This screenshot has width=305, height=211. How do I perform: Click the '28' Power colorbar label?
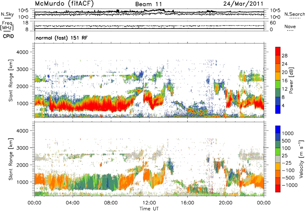pos(284,56)
